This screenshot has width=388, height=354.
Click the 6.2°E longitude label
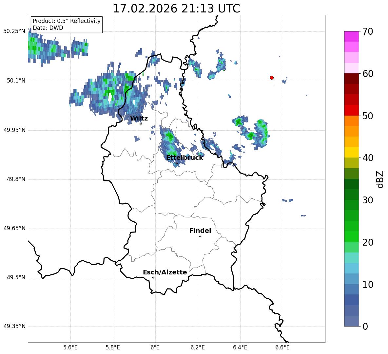coord(198,347)
